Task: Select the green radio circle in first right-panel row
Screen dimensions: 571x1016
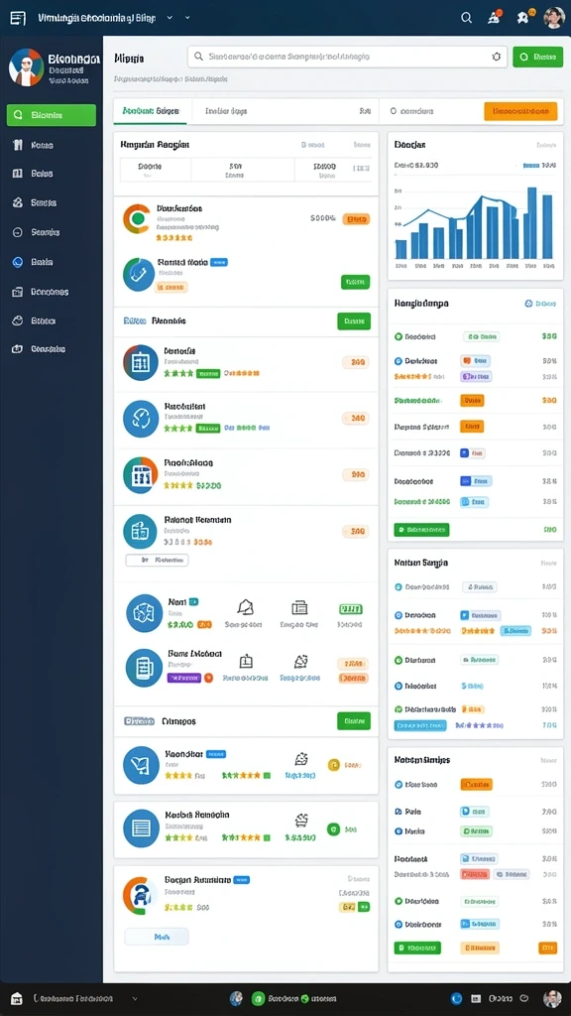Action: click(399, 337)
